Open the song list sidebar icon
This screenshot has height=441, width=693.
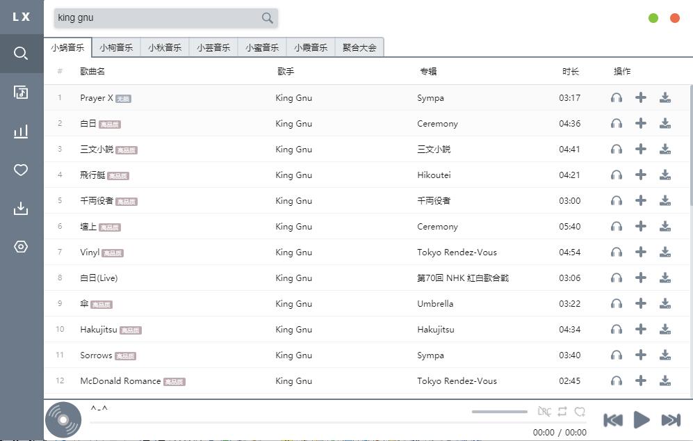coord(21,92)
